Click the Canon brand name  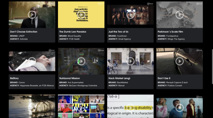point(22,83)
